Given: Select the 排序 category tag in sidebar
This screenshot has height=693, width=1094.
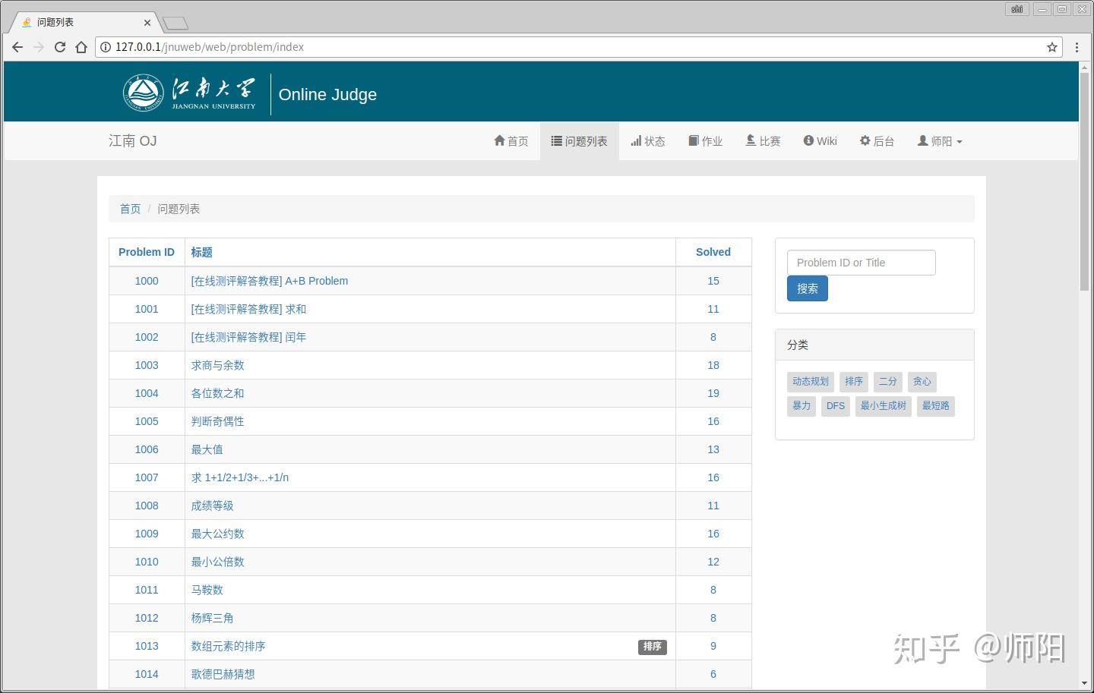Looking at the screenshot, I should click(x=854, y=382).
